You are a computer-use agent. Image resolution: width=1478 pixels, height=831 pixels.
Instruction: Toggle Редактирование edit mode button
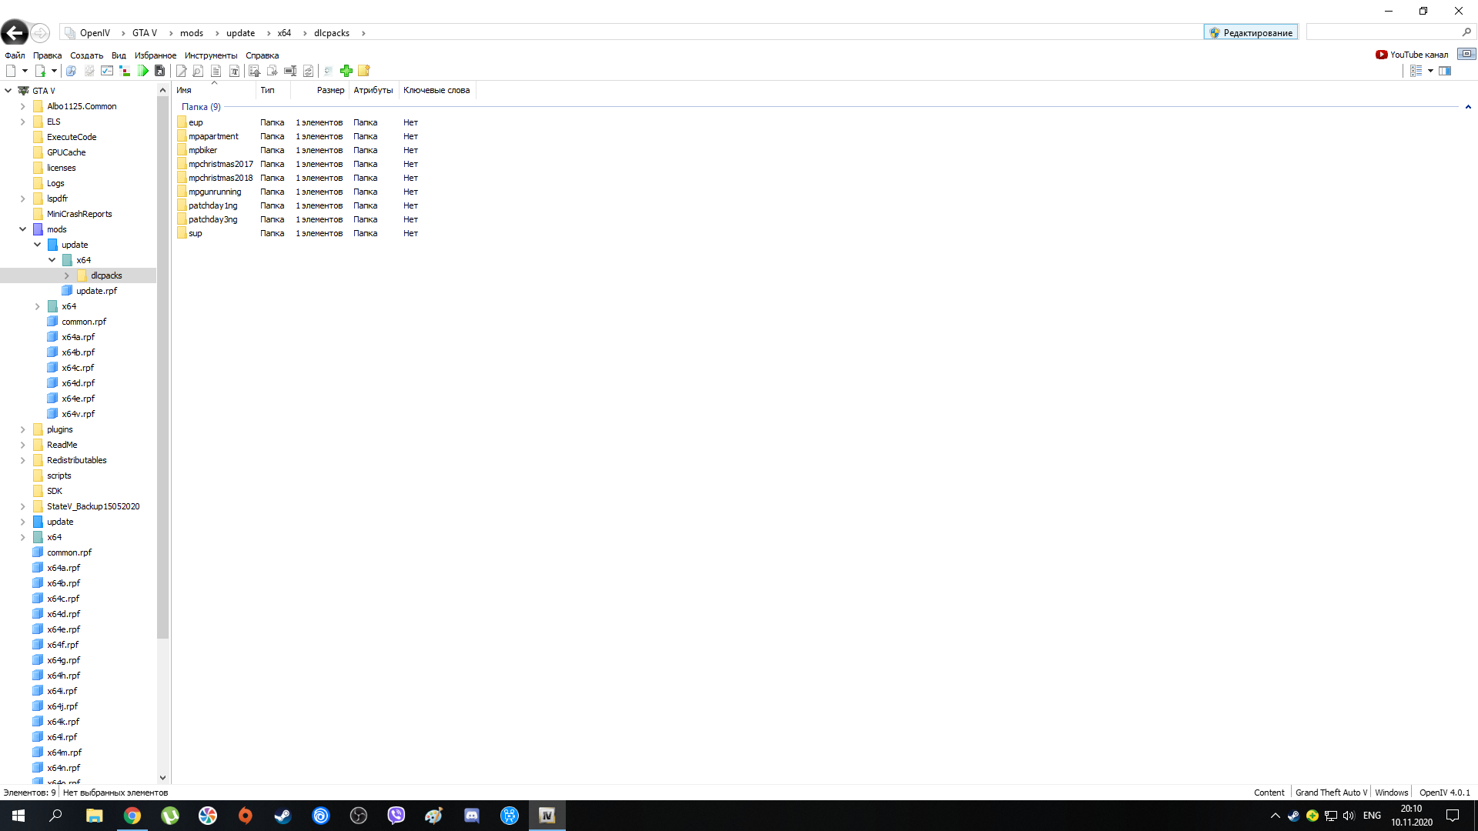tap(1251, 32)
